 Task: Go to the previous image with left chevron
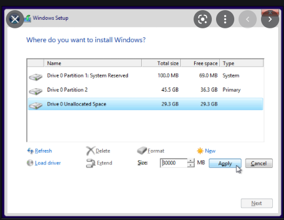tap(248, 19)
